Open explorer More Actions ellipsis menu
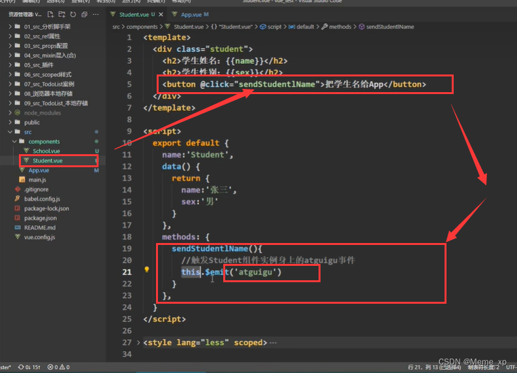The image size is (517, 373). (96, 14)
